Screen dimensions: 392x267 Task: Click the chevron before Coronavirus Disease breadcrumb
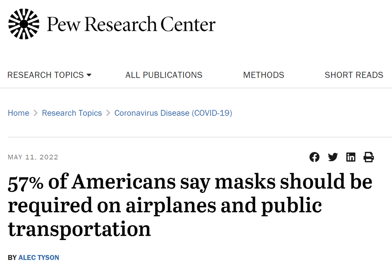108,114
